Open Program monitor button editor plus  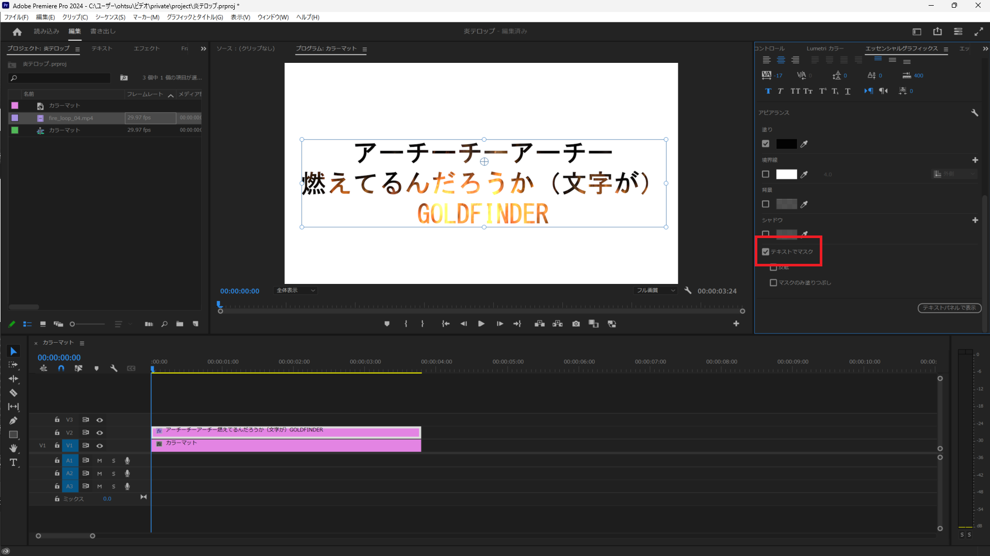(x=736, y=324)
